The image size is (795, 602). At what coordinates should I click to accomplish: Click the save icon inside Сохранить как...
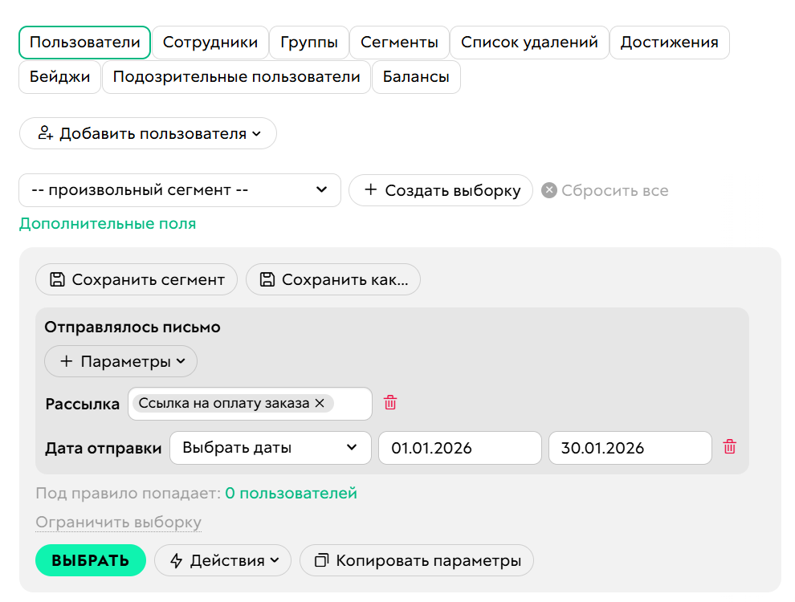267,279
